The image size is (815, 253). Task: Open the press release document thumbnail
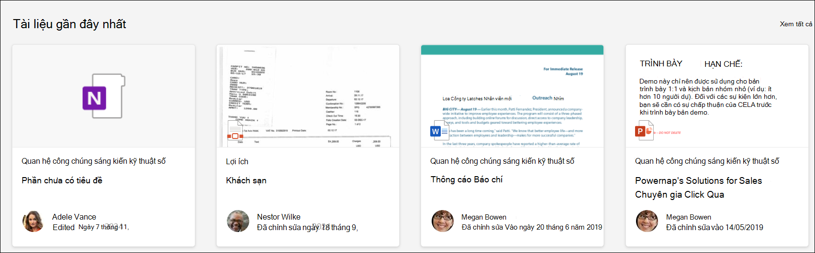coord(512,96)
